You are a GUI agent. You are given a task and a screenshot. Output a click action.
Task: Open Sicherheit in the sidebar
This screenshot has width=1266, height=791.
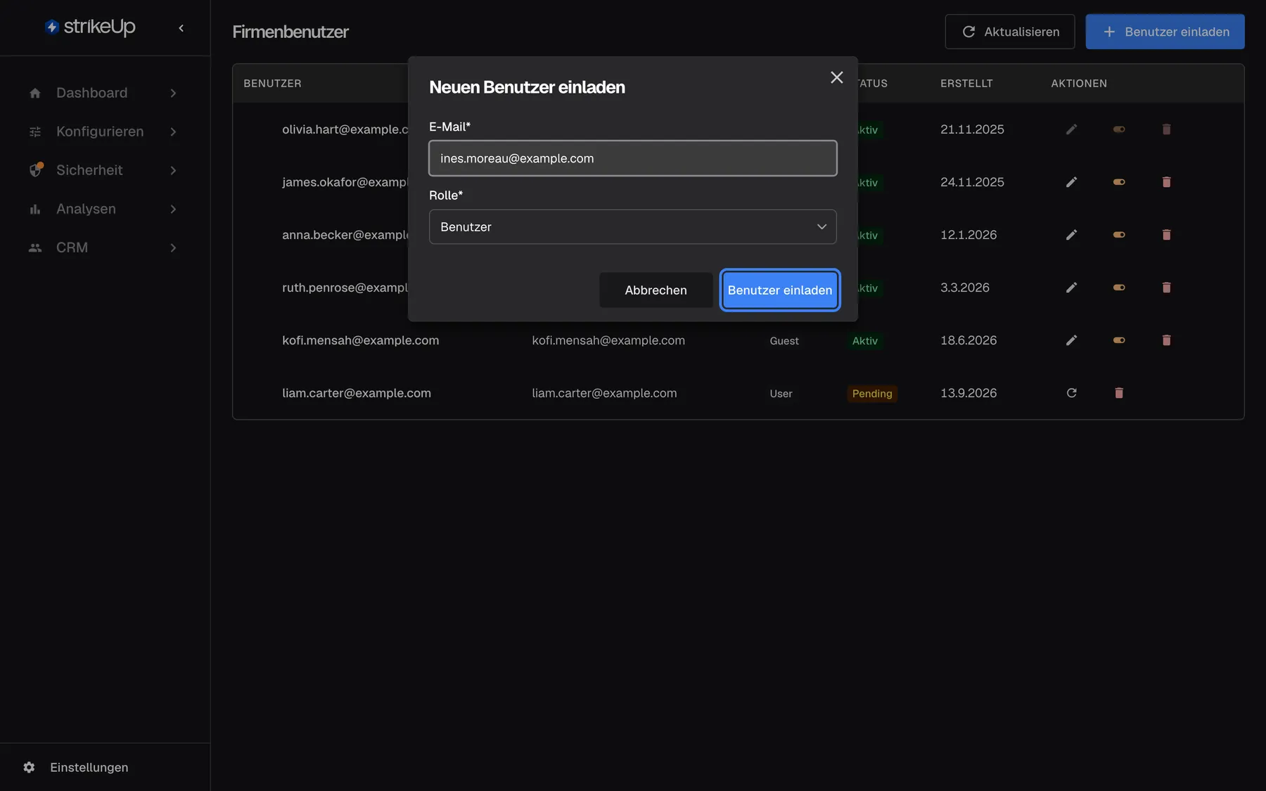89,170
